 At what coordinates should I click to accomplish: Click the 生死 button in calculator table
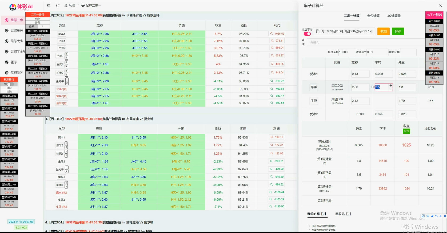click(314, 101)
